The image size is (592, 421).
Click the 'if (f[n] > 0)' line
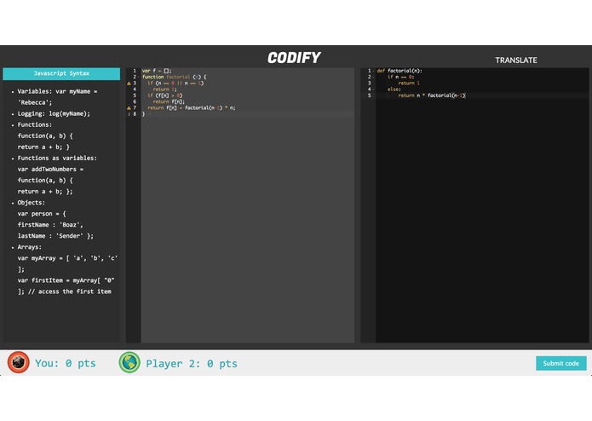[164, 95]
